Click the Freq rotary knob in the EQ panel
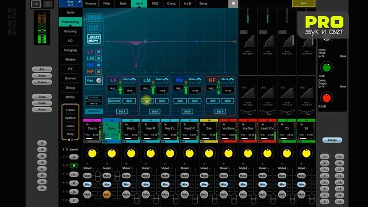The width and height of the screenshot is (368, 207). click(99, 80)
